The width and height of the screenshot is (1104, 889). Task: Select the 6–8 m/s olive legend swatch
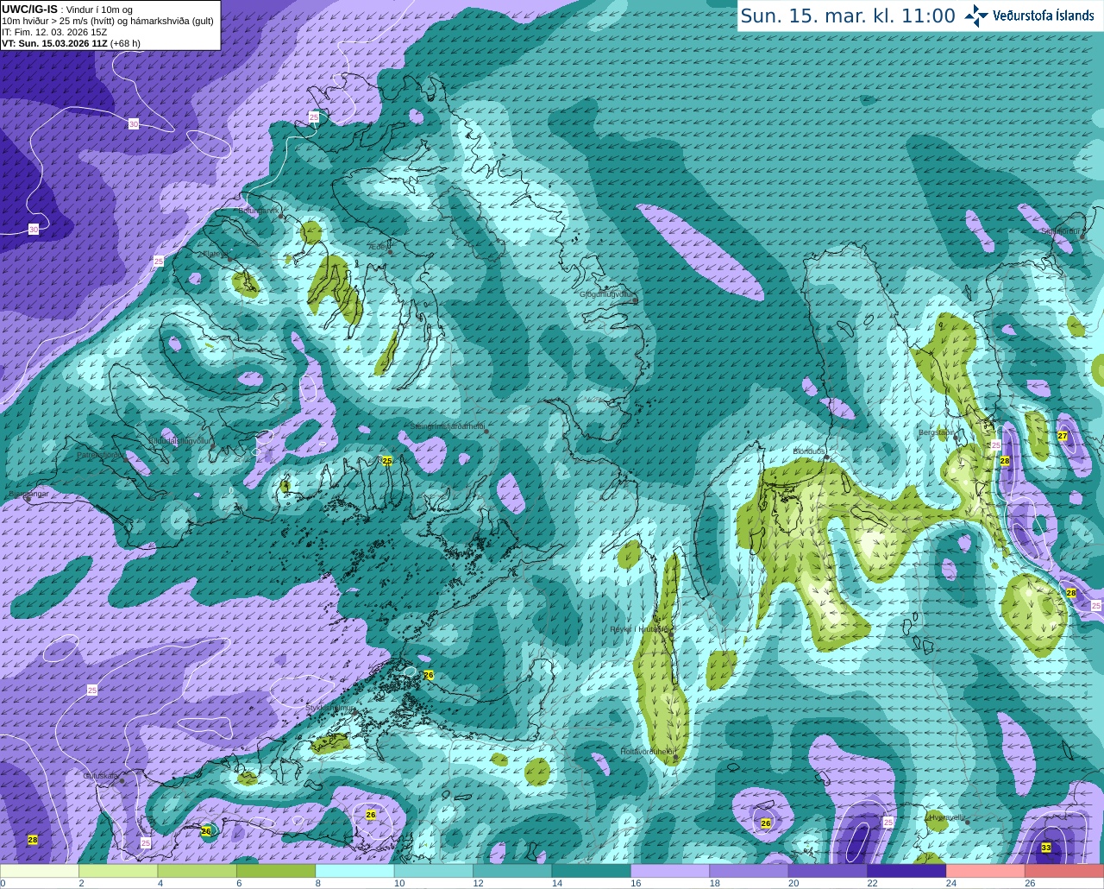click(x=276, y=871)
